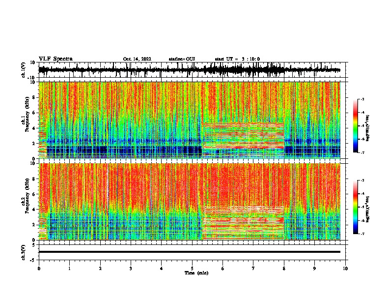Click the ch.3 flat voltage trace line

pos(189,252)
